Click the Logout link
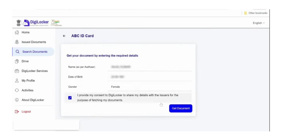282x139 pixels. [26, 112]
